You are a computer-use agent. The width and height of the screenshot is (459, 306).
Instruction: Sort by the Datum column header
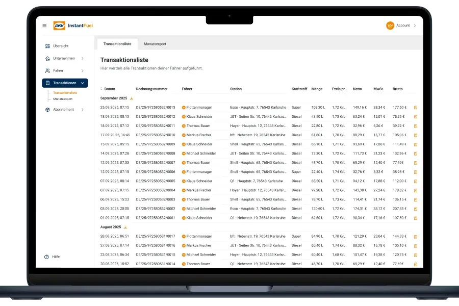pos(110,89)
